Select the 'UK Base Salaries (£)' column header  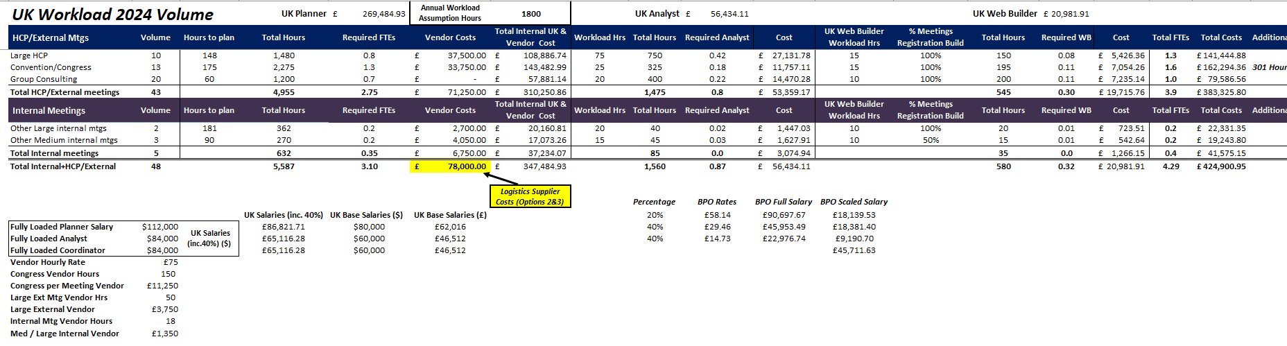450,215
